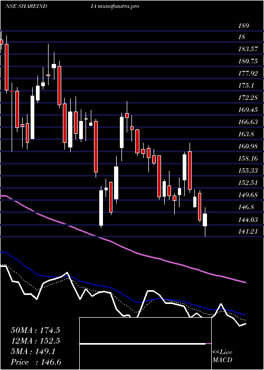264x370 pixels.
Task: Click the NSE SHAREINDIA chart title
Action: tap(51, 6)
